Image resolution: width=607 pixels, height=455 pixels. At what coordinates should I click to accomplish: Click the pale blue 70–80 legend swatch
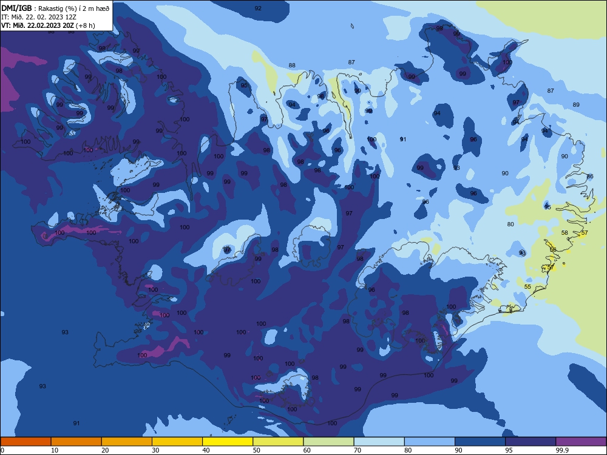pyautogui.click(x=379, y=442)
